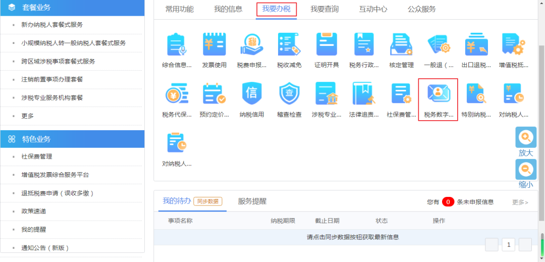Click the next-page button right of 1
This screenshot has height=262, width=545.
pyautogui.click(x=525, y=245)
